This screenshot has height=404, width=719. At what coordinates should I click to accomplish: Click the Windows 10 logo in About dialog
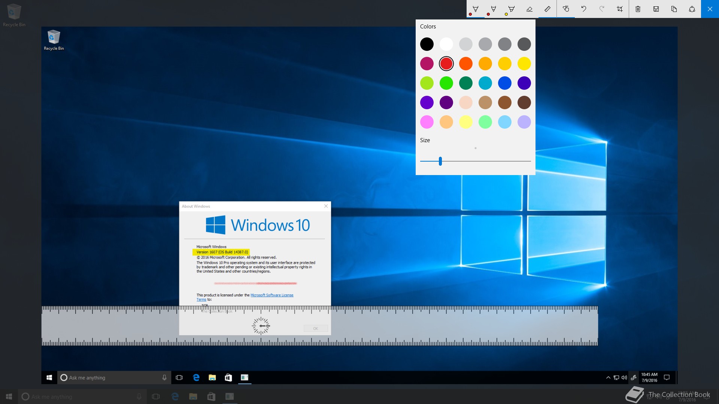[258, 225]
